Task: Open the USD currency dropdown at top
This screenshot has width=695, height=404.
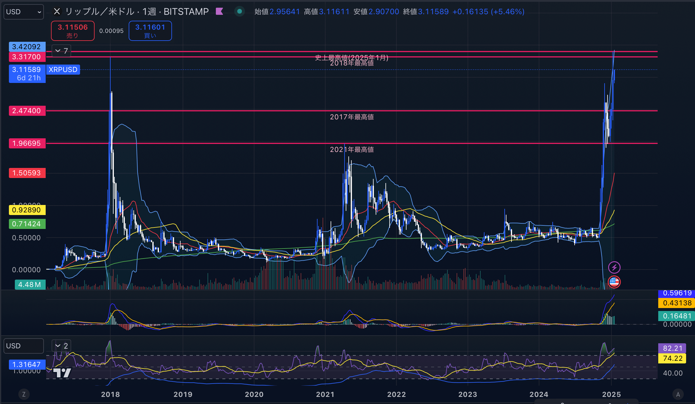Action: coord(23,12)
